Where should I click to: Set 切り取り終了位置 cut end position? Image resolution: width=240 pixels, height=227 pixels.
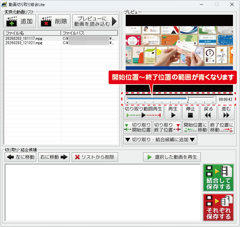[x=167, y=127]
